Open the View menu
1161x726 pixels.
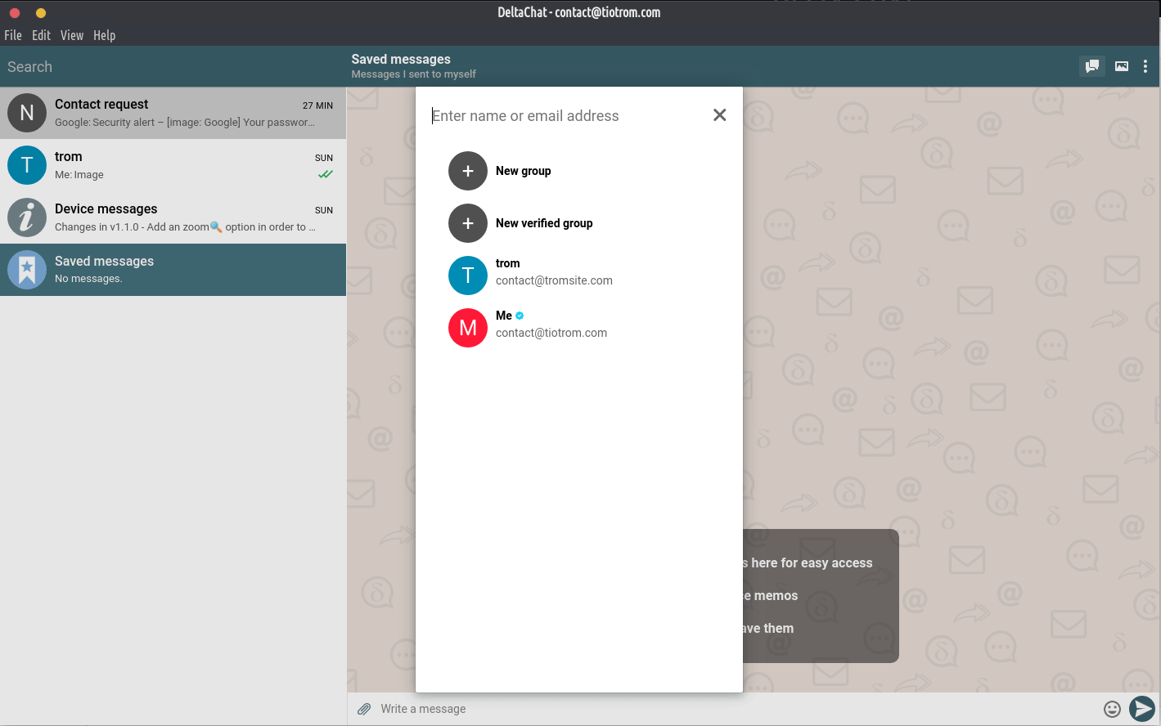coord(72,35)
